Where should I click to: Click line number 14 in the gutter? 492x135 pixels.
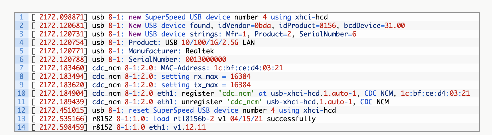[x=21, y=127]
